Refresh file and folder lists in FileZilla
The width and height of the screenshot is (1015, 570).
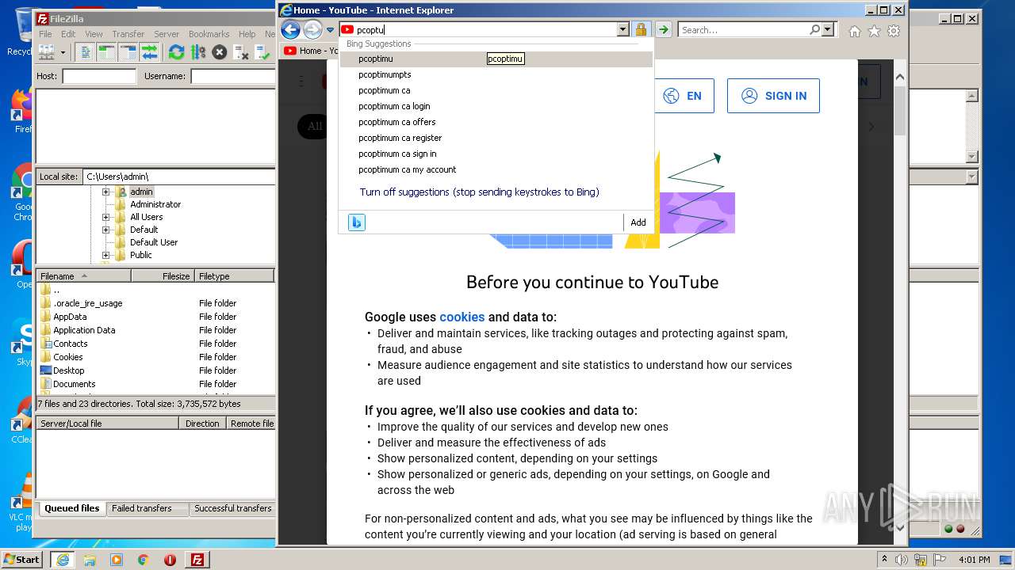click(x=176, y=52)
